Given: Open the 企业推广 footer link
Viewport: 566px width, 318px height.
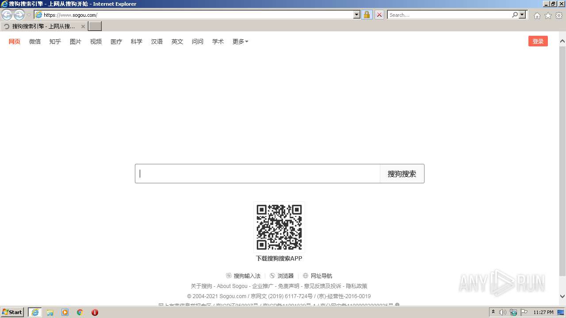Looking at the screenshot, I should tap(263, 286).
